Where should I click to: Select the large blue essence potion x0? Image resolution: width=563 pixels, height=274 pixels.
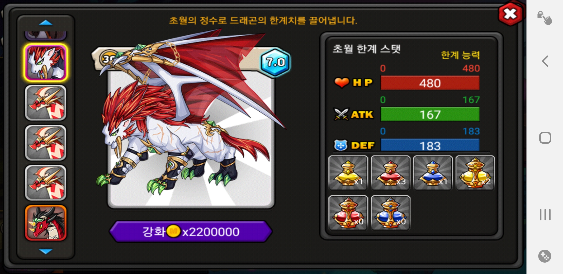(x=390, y=213)
